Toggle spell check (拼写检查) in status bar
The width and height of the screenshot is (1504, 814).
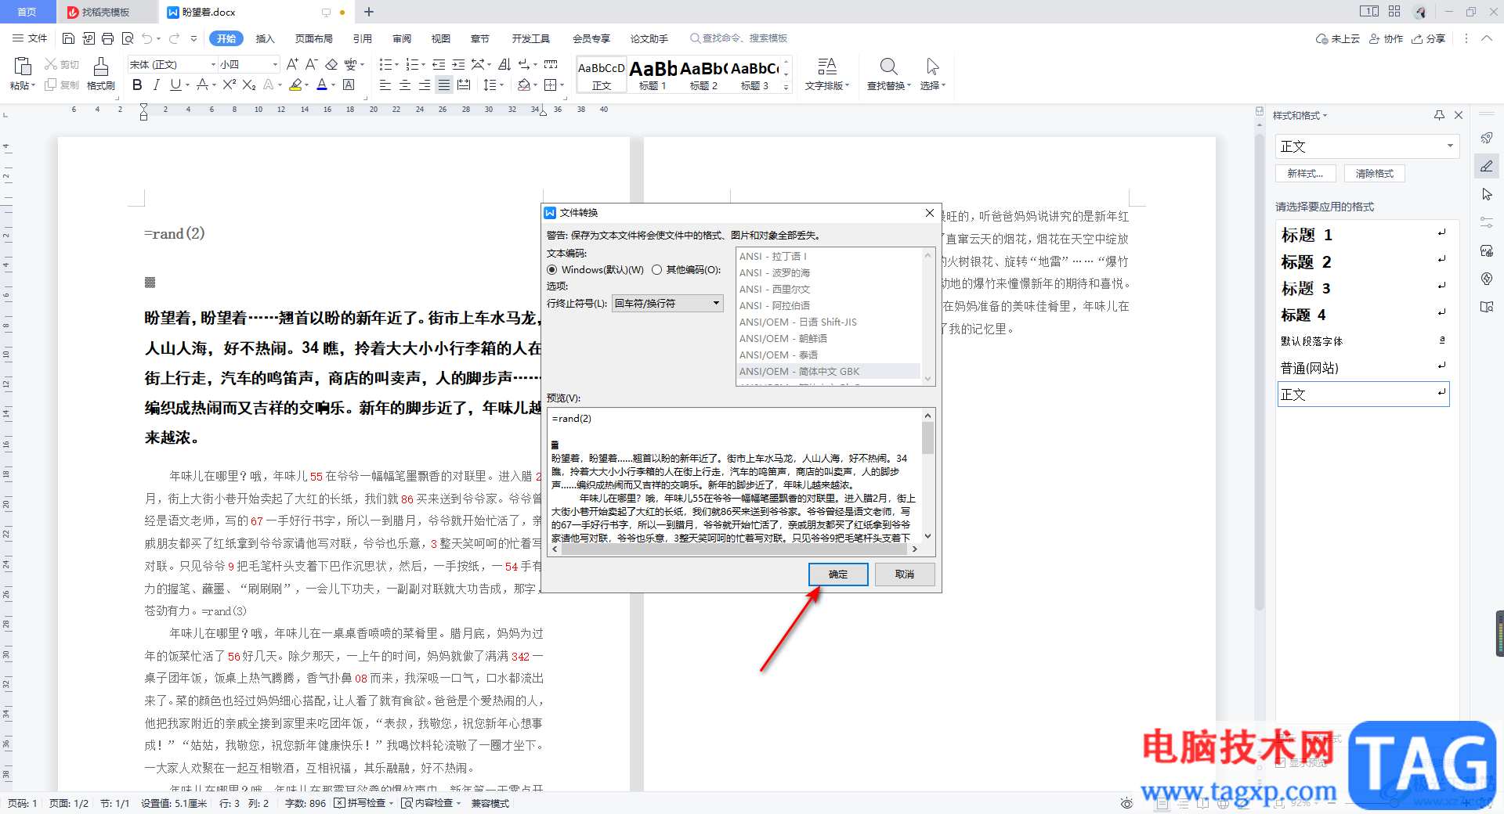pyautogui.click(x=363, y=803)
